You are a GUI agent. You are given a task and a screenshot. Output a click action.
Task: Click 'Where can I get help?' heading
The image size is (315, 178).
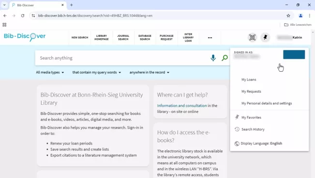182,95
